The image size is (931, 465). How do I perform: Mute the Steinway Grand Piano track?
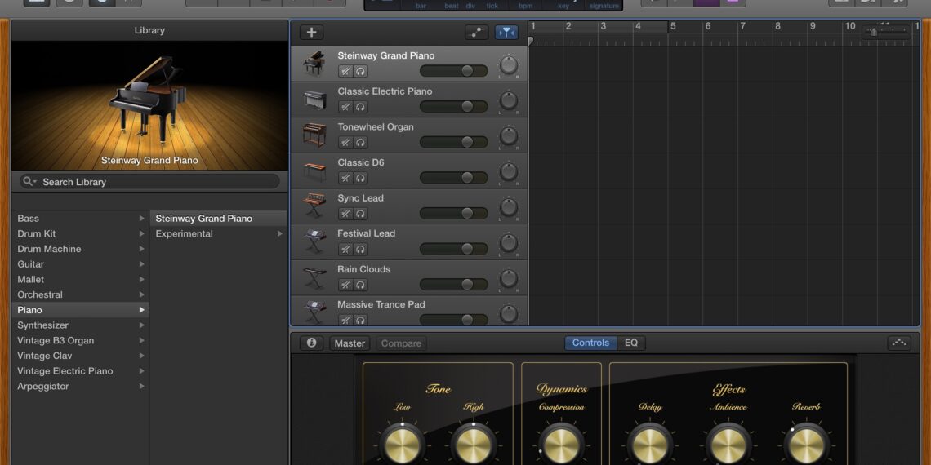click(x=345, y=72)
